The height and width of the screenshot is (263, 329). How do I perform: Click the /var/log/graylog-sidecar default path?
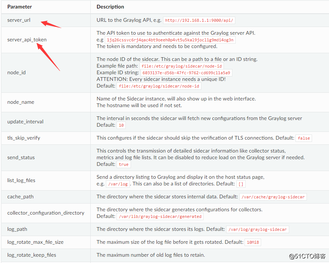click(x=257, y=230)
